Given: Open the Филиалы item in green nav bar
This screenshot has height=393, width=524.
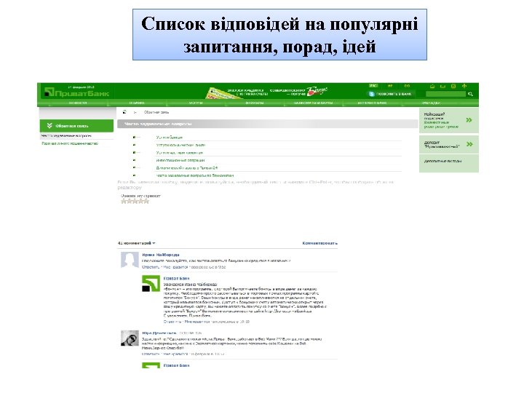Looking at the screenshot, I should click(255, 103).
